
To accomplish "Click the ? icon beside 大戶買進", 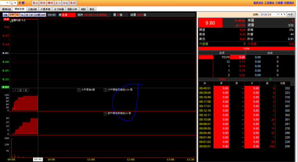I will [x=79, y=90].
